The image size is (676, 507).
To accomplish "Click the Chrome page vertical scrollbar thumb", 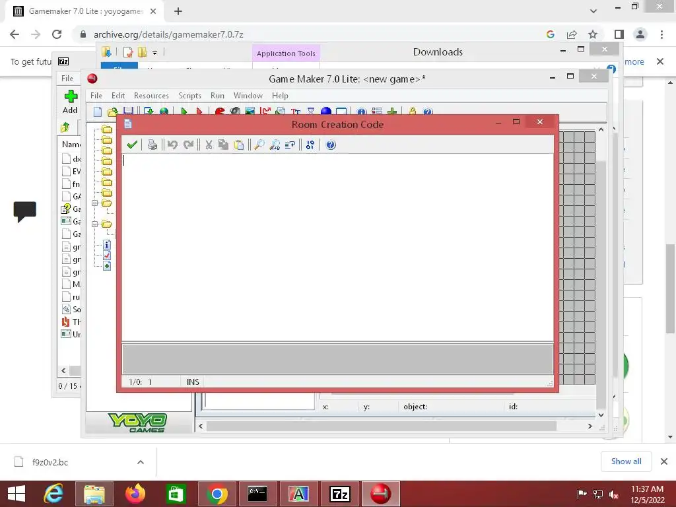I will click(x=670, y=288).
